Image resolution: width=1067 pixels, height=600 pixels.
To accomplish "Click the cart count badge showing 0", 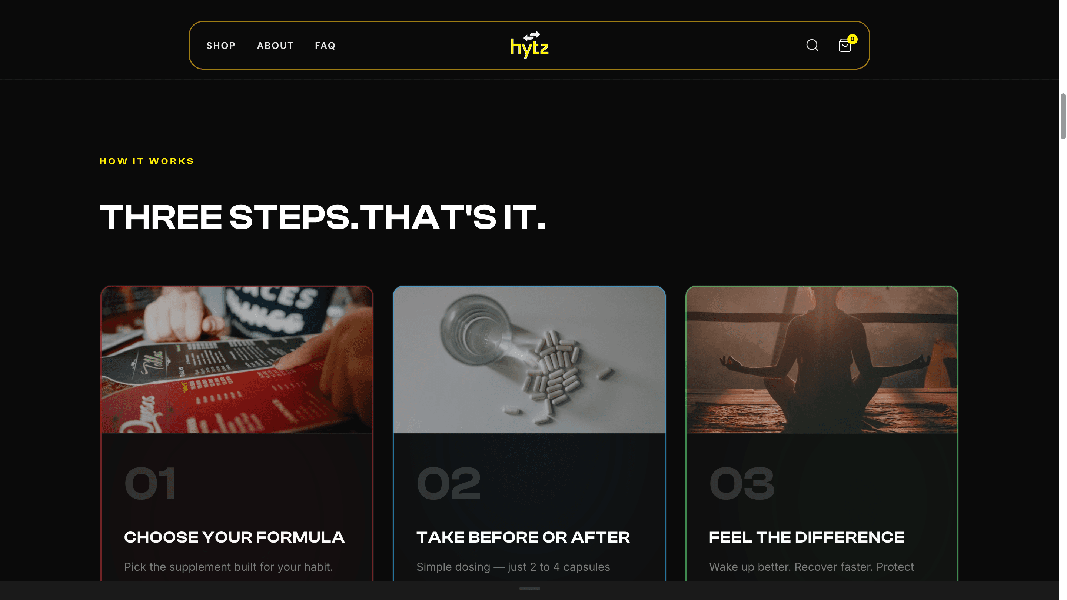I will [852, 39].
